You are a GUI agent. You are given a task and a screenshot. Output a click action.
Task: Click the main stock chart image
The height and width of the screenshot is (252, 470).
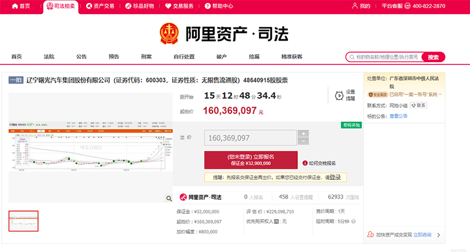[x=90, y=147]
